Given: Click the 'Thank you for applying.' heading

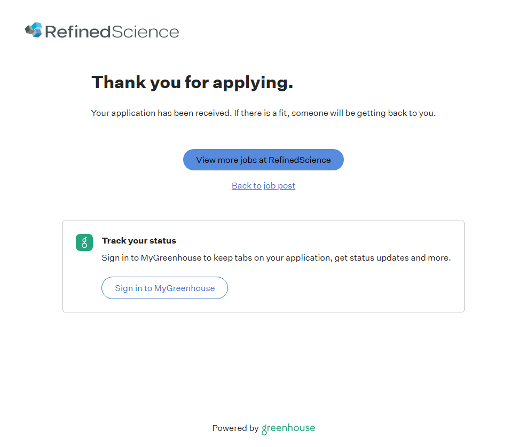Looking at the screenshot, I should click(x=192, y=82).
